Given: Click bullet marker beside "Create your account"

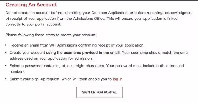Looking at the screenshot, I should (6, 53).
